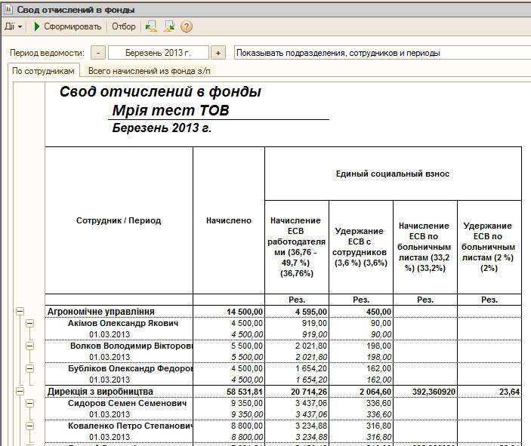Click the Начисление ЕСВ по больничным header

(x=425, y=247)
